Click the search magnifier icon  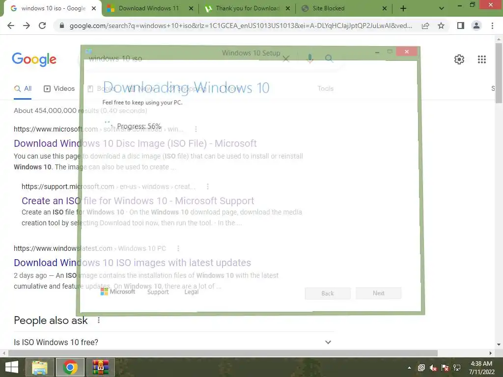(x=329, y=58)
